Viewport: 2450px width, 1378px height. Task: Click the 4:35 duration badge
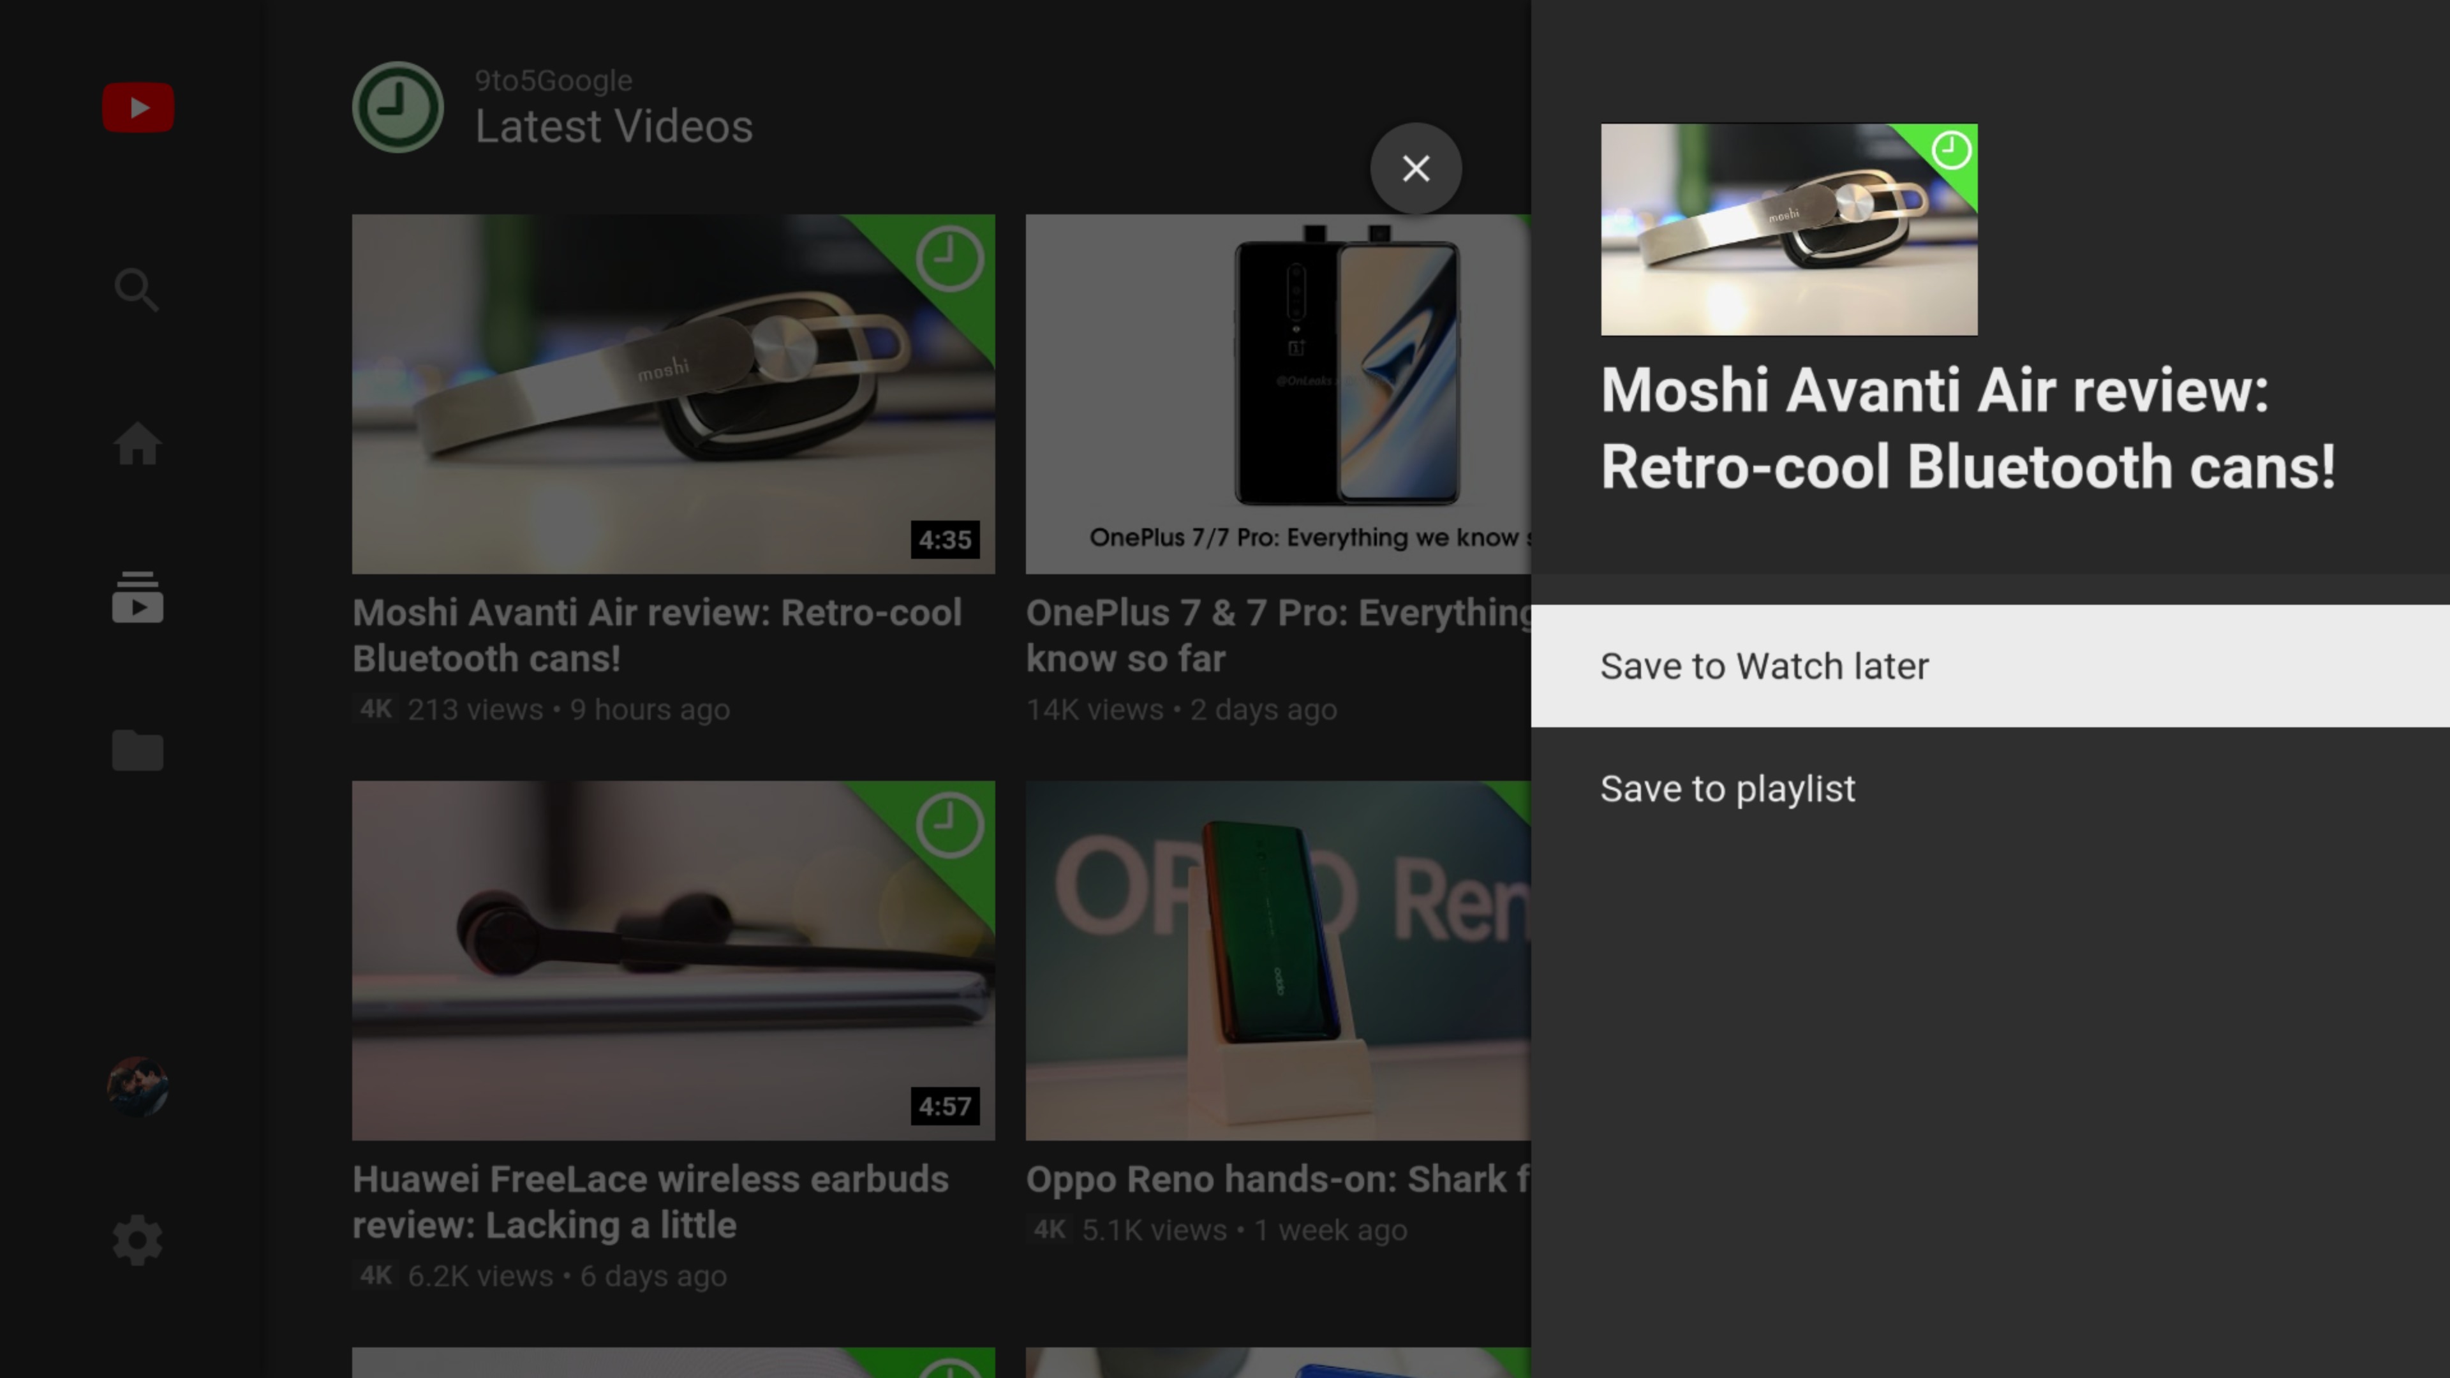pyautogui.click(x=944, y=540)
